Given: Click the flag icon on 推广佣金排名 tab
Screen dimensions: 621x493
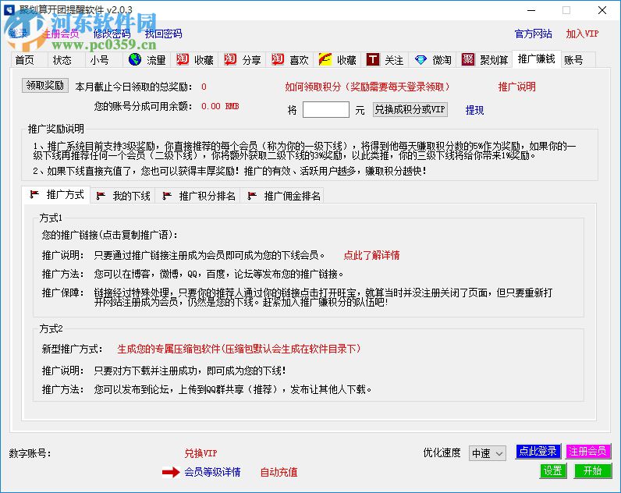Looking at the screenshot, I should [x=252, y=195].
